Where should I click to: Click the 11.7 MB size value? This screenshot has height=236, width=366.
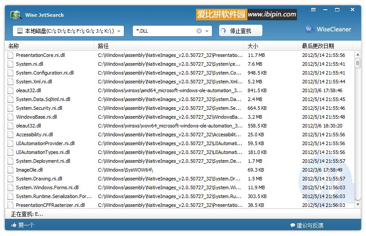256,55
